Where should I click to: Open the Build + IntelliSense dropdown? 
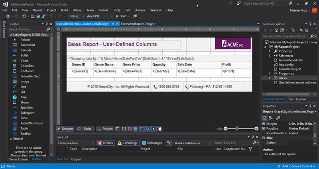click(x=193, y=143)
